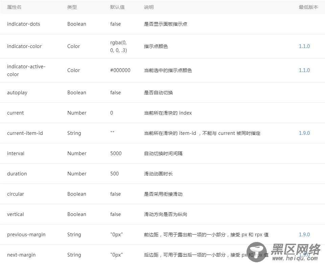
Task: Click description 是否显示面板指示点
Action: point(165,24)
